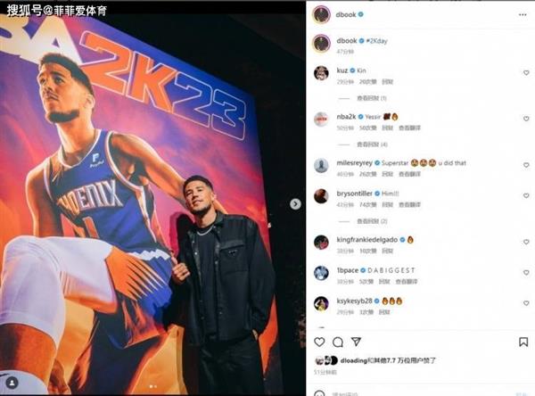
Task: Open more options three-dot menu
Action: pyautogui.click(x=523, y=14)
